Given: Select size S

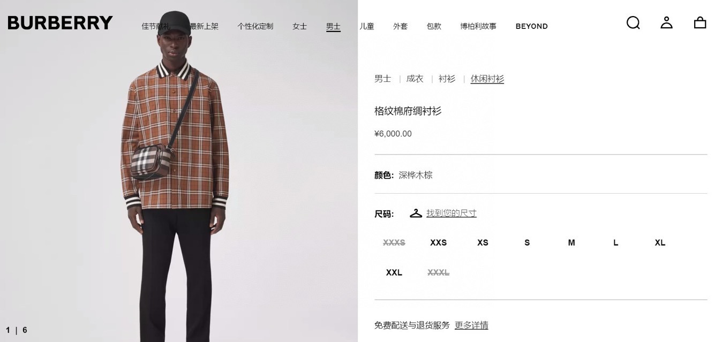Looking at the screenshot, I should 527,242.
